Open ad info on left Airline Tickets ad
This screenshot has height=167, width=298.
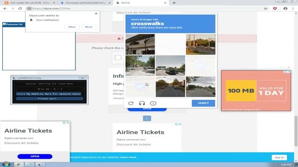point(64,123)
